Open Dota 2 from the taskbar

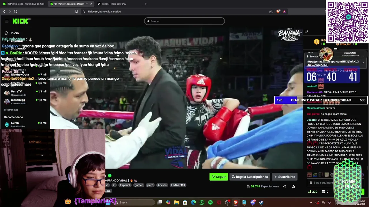point(219,202)
